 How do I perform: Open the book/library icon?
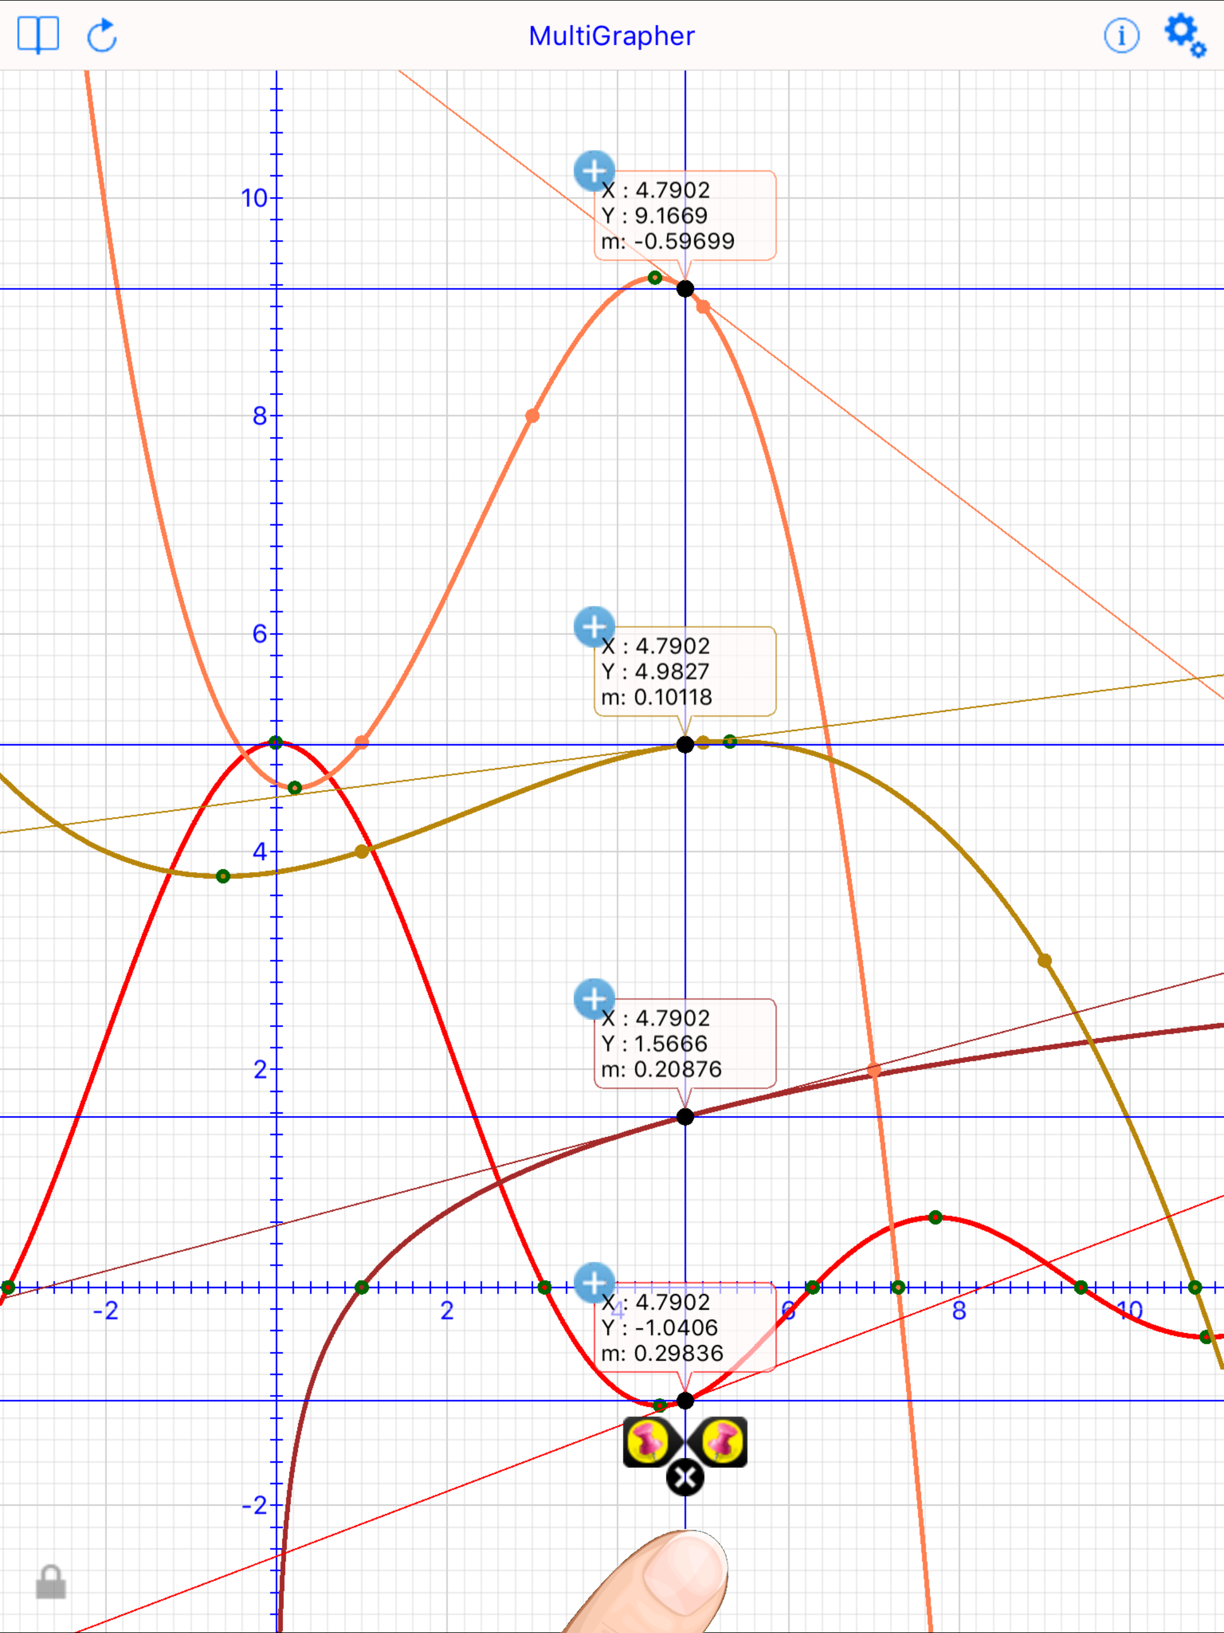(x=38, y=35)
